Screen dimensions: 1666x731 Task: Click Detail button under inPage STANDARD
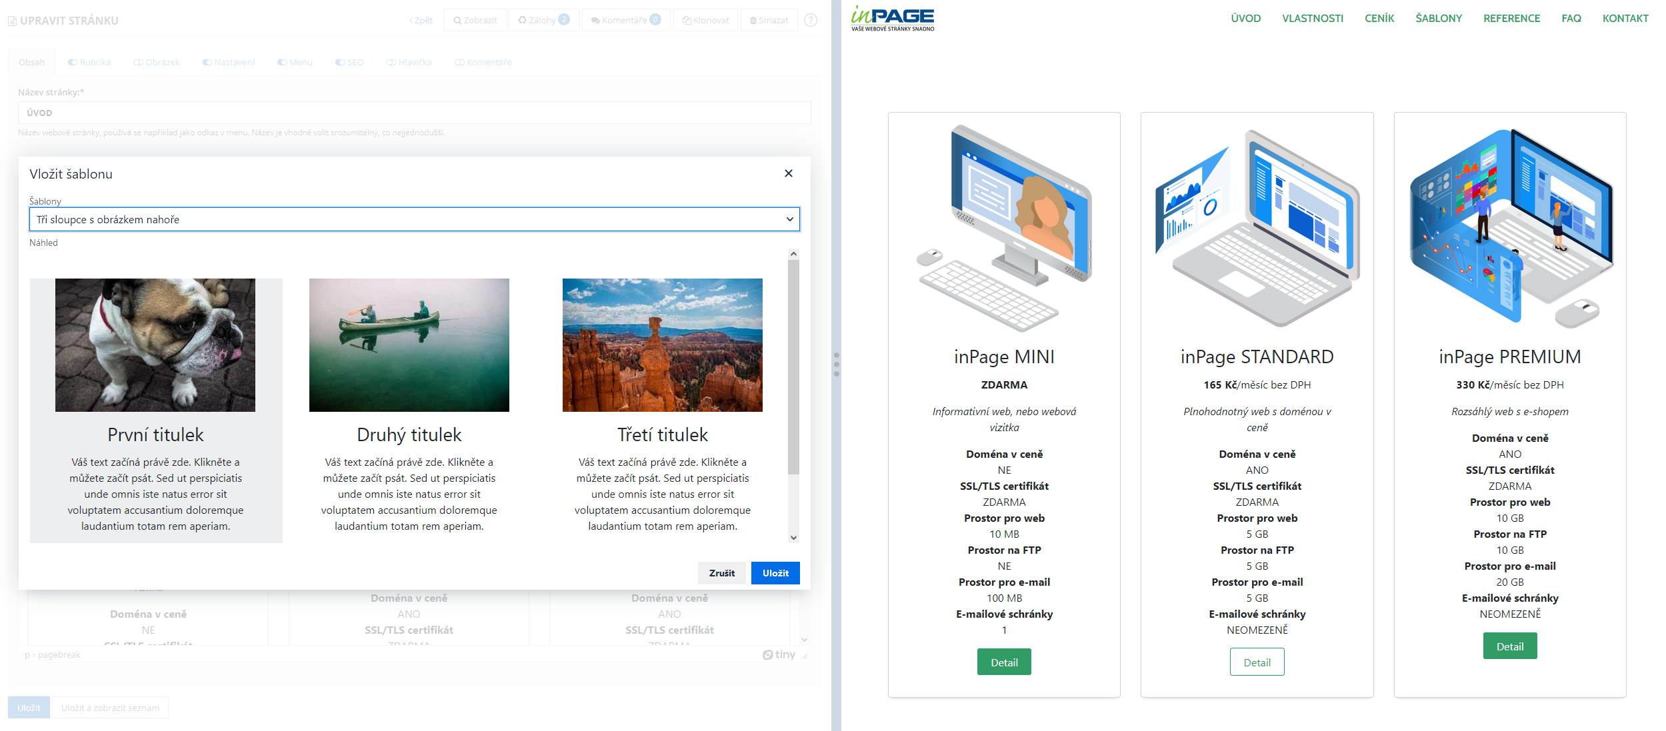coord(1257,662)
